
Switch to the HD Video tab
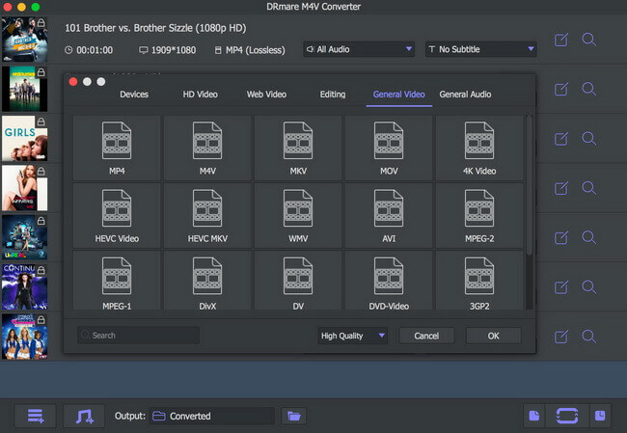click(200, 95)
